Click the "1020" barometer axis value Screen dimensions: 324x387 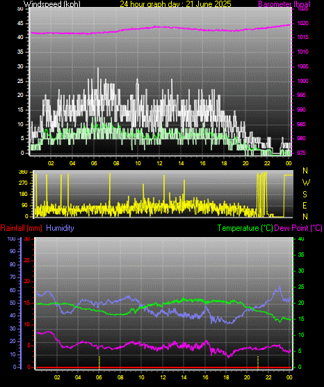point(302,24)
